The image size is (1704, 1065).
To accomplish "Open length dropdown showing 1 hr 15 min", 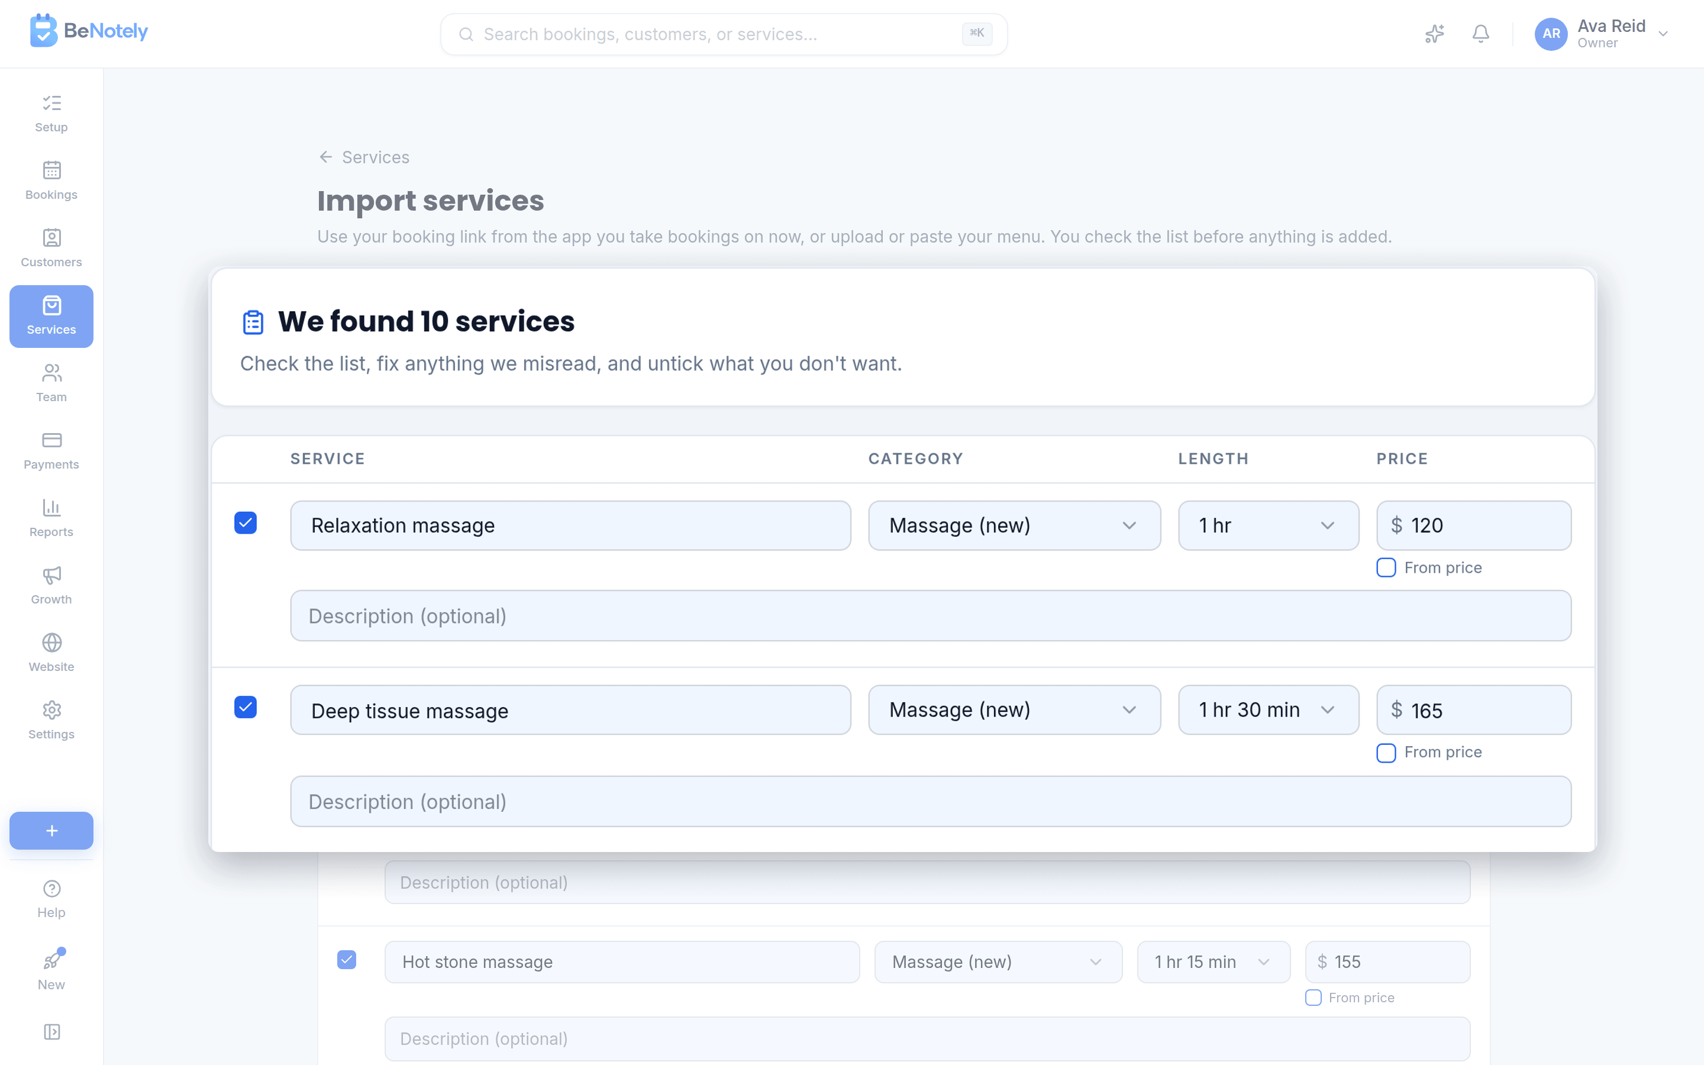I will (x=1214, y=962).
